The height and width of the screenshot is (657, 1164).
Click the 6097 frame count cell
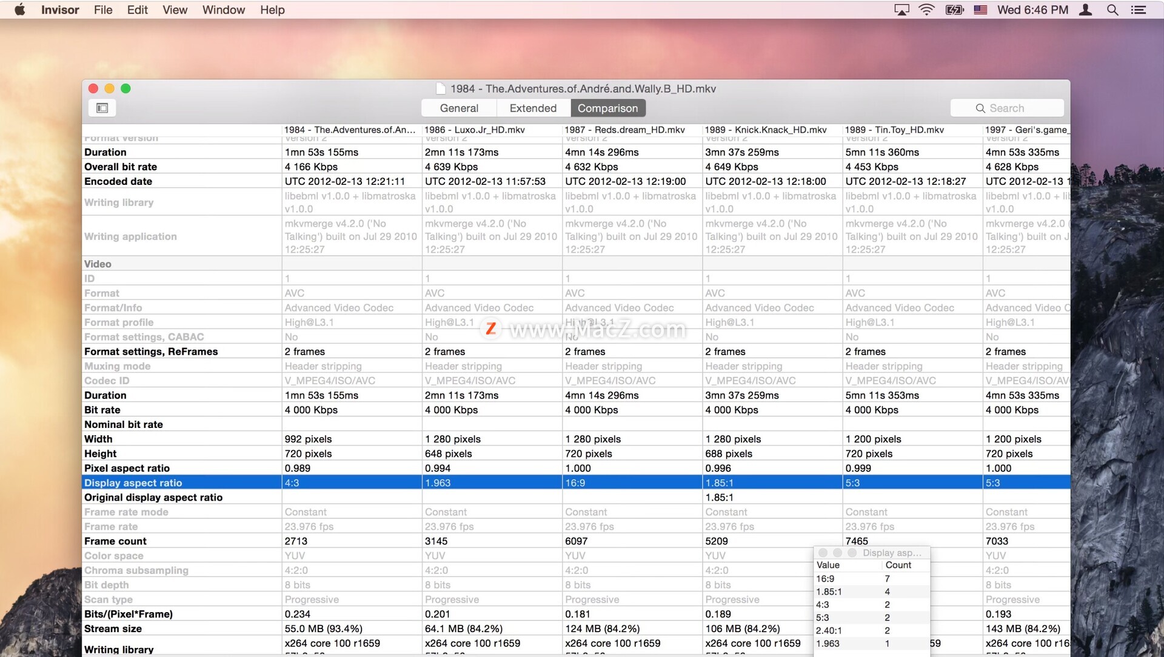632,541
